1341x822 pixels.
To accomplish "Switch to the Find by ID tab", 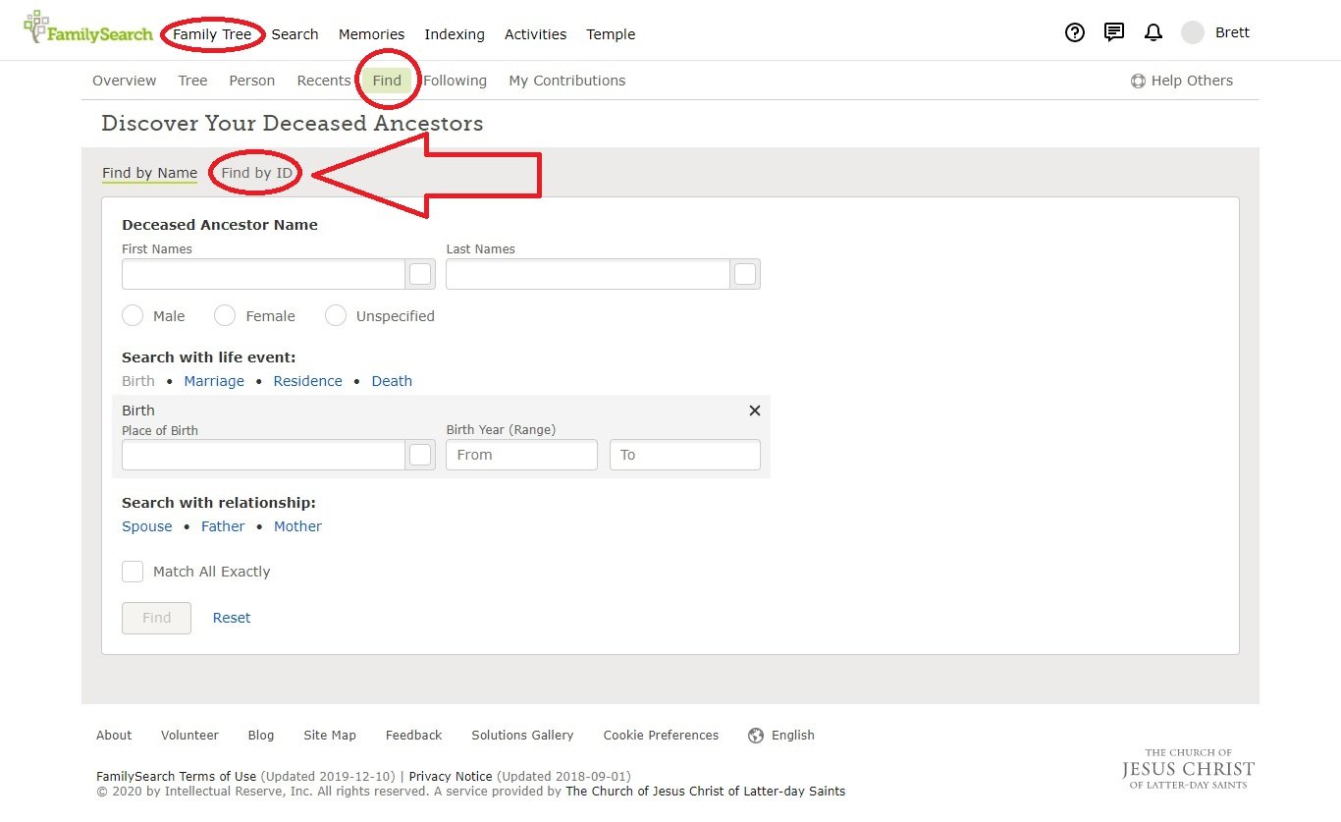I will click(255, 172).
